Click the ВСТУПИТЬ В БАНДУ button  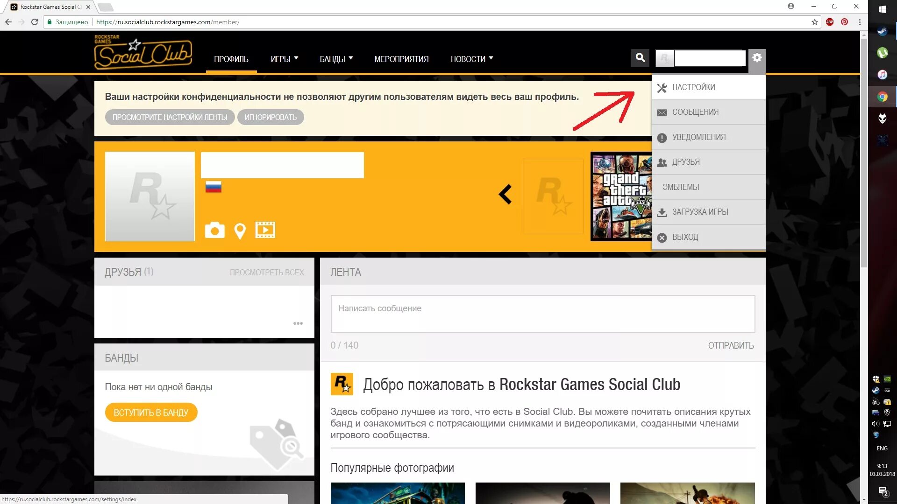coord(151,413)
